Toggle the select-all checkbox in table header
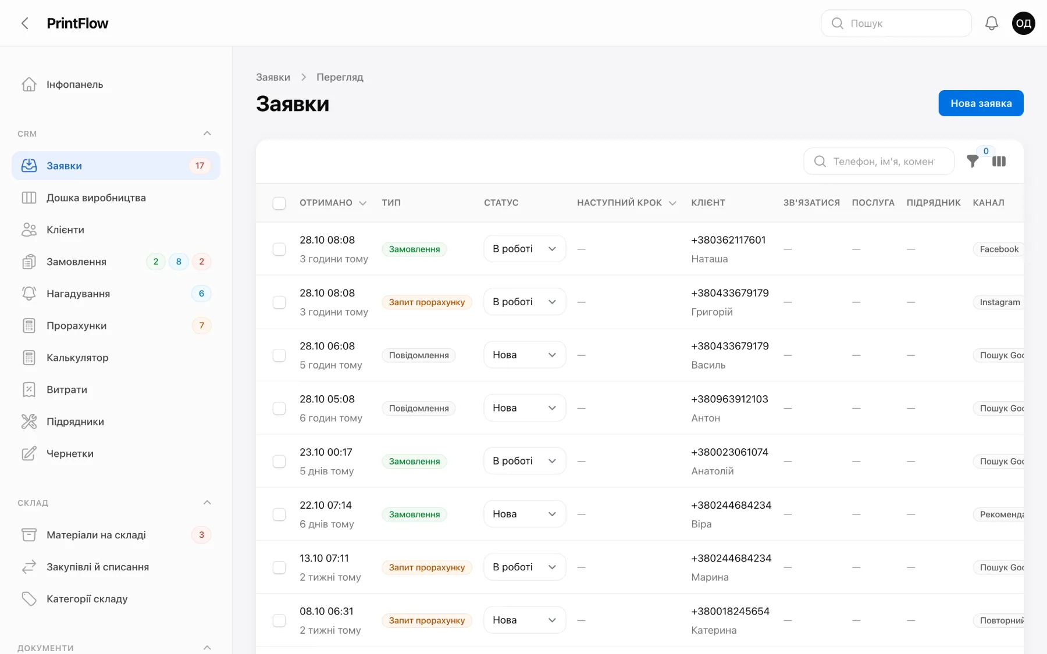This screenshot has width=1047, height=654. click(279, 203)
